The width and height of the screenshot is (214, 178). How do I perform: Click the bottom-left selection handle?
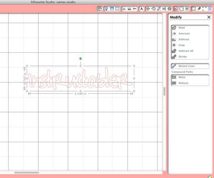pyautogui.click(x=27, y=91)
